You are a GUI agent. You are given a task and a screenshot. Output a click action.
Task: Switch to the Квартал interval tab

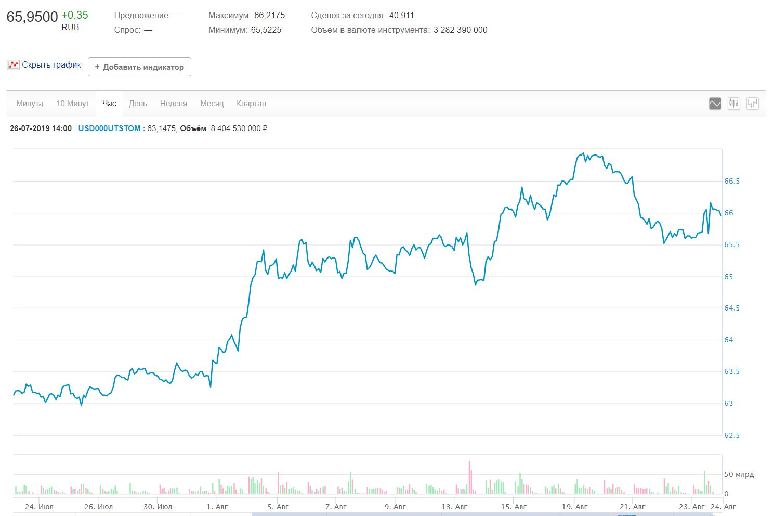[251, 104]
